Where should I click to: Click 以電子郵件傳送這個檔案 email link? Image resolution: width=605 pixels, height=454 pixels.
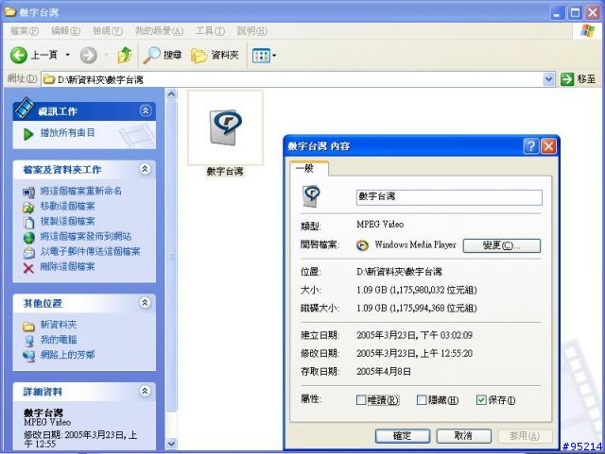point(91,251)
